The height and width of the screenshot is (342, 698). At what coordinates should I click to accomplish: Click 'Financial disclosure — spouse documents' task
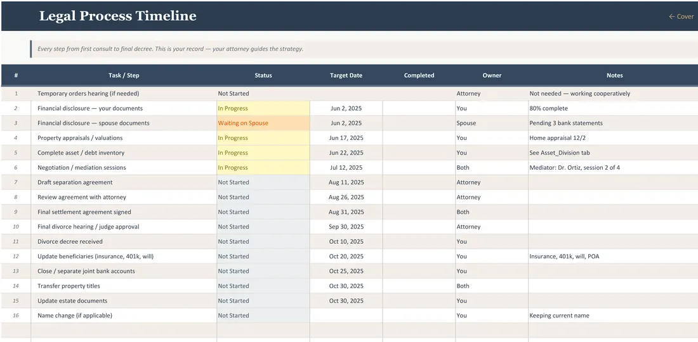coord(93,123)
